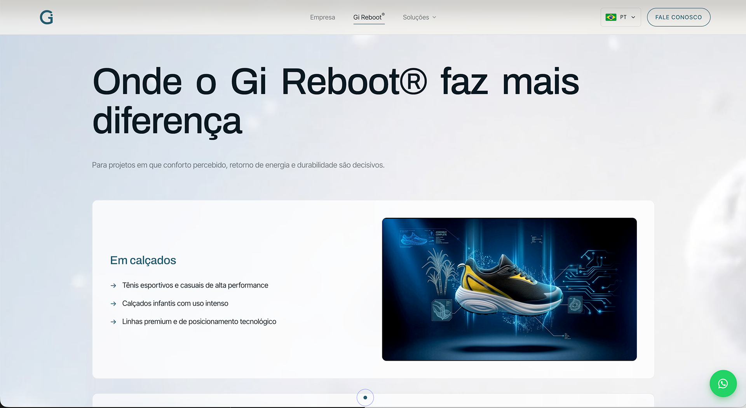Go to the Empresa page
746x408 pixels.
coord(322,17)
